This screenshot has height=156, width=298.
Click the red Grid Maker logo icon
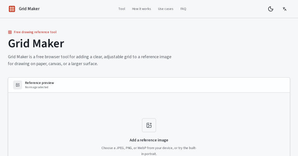pyautogui.click(x=12, y=9)
